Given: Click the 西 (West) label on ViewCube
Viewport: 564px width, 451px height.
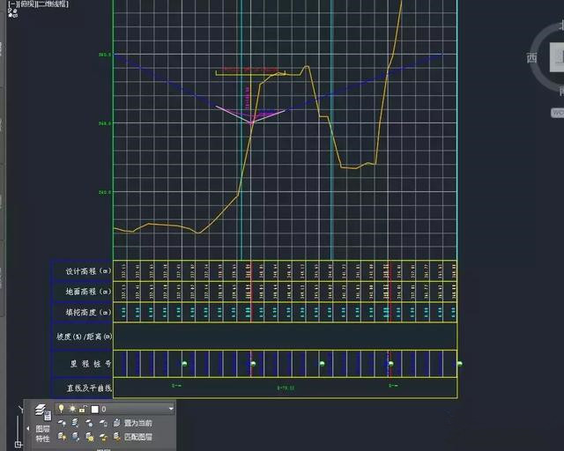Looking at the screenshot, I should tap(531, 57).
